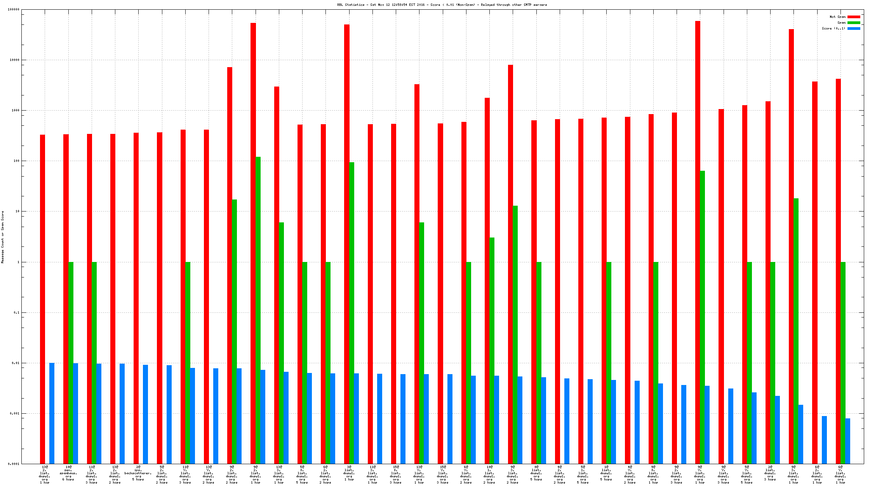This screenshot has height=489, width=870.
Task: Click the 100 y-axis tick label
Action: [16, 161]
